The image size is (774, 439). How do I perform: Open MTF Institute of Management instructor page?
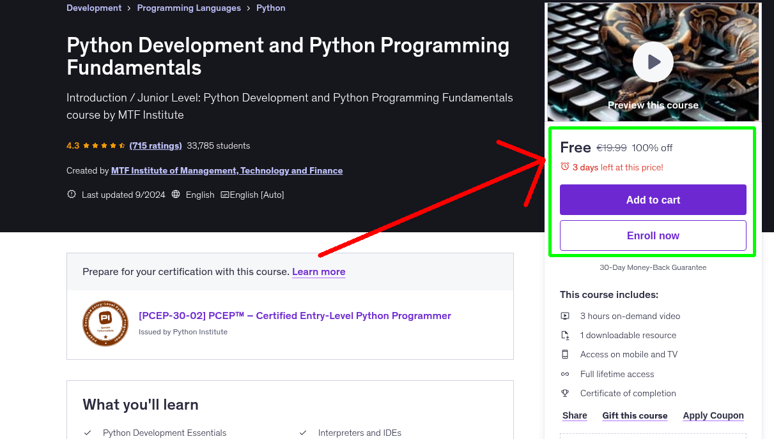pyautogui.click(x=227, y=170)
